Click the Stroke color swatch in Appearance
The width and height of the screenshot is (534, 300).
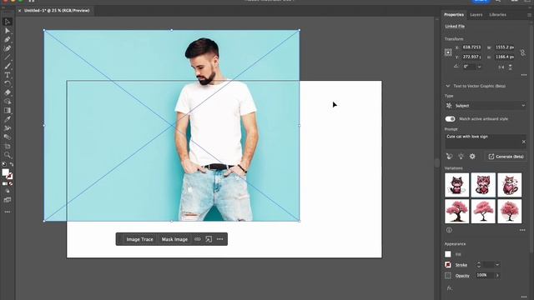pyautogui.click(x=448, y=265)
